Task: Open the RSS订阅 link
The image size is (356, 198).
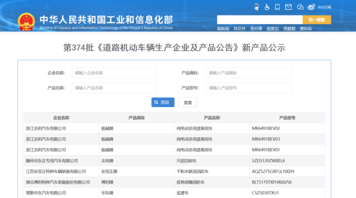Action: coord(324,7)
